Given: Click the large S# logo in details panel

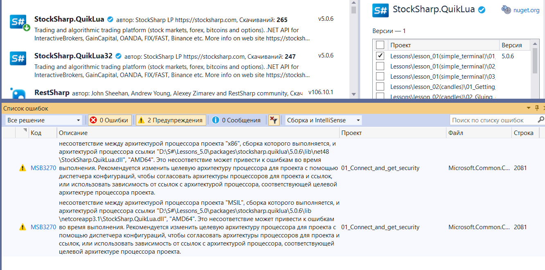Looking at the screenshot, I should click(381, 10).
